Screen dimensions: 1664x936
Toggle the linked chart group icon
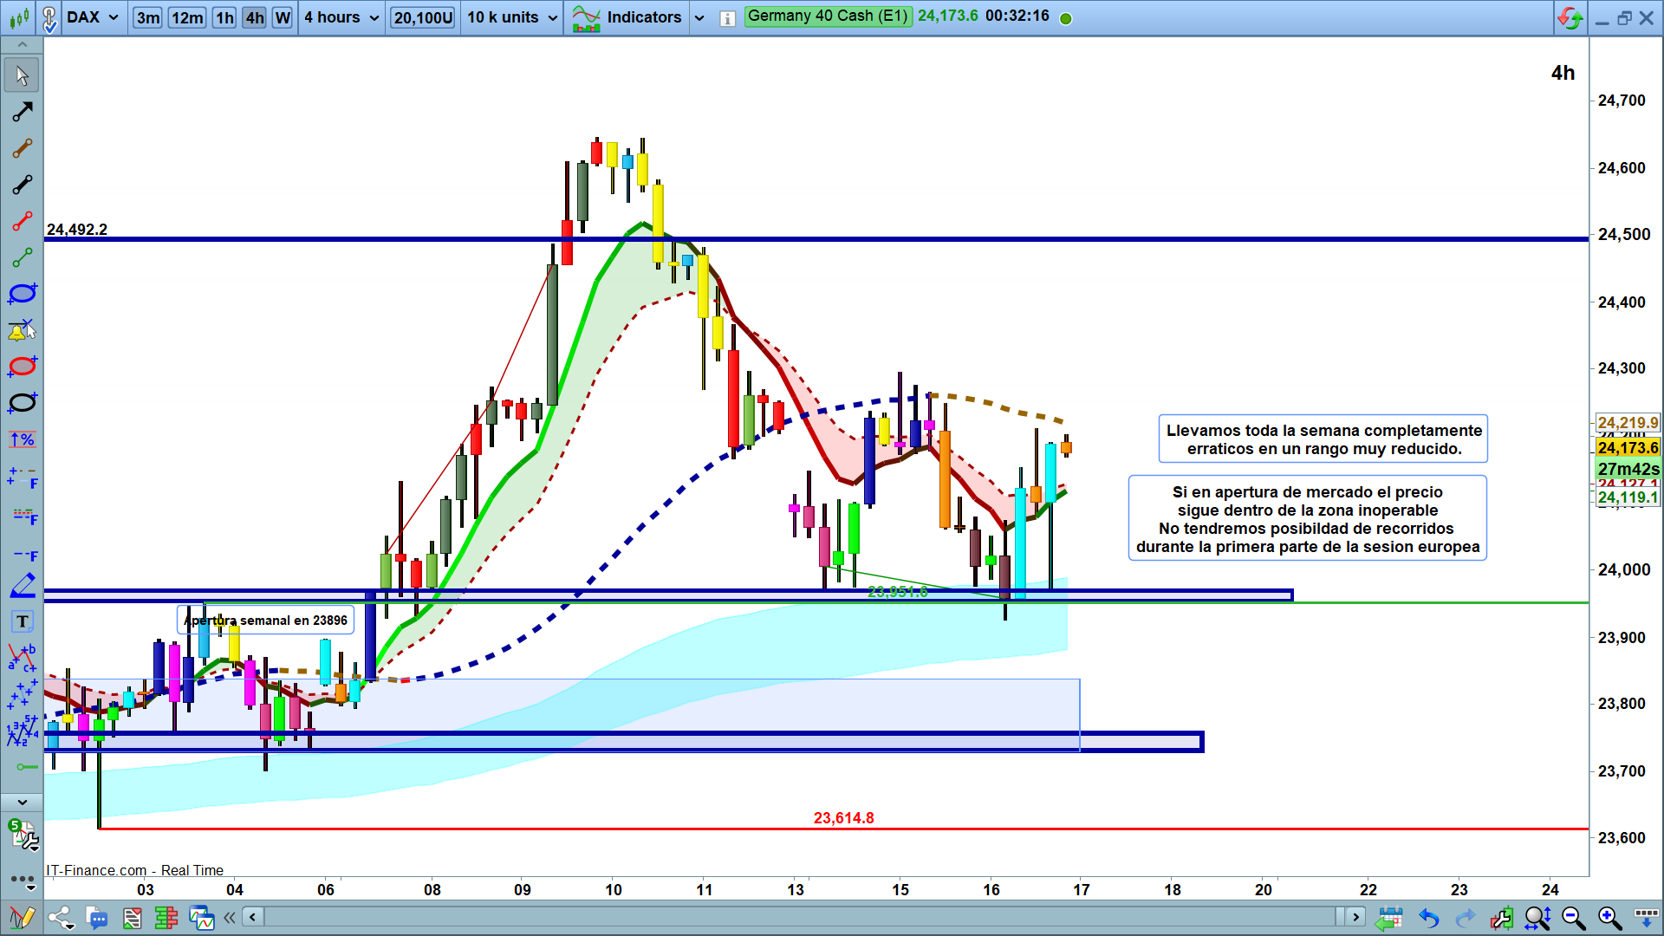[x=49, y=17]
